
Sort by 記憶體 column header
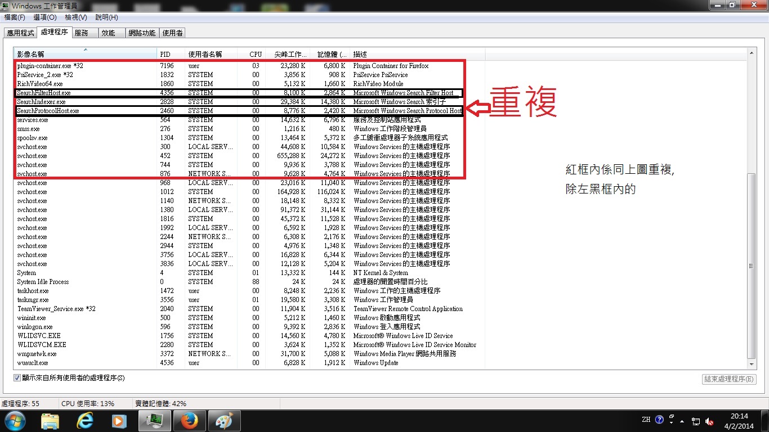329,55
